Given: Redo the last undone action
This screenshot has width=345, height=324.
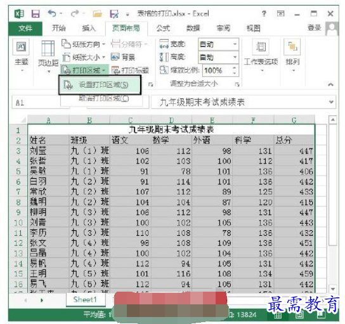Looking at the screenshot, I should click(75, 14).
